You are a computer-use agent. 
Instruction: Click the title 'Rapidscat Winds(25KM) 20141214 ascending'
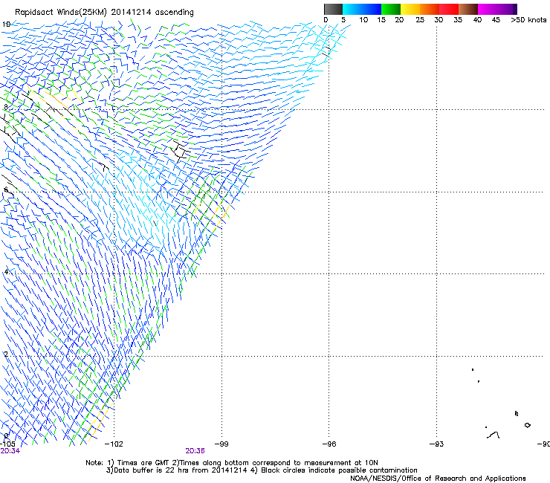(x=104, y=13)
